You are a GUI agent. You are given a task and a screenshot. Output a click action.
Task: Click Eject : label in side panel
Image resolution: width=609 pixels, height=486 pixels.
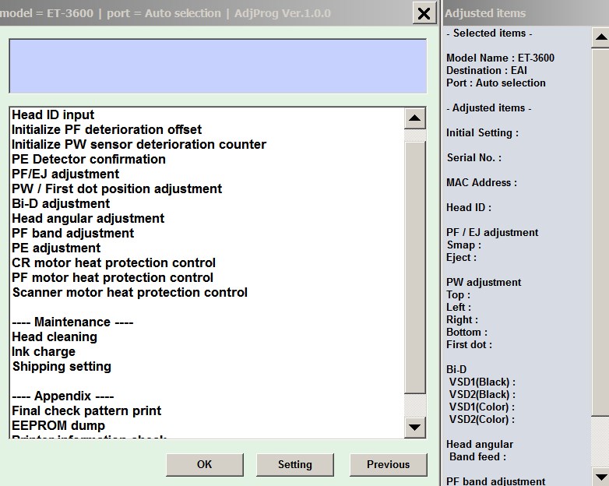click(x=461, y=257)
